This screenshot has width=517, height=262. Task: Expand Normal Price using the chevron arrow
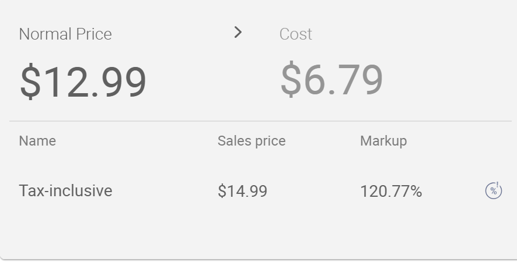coord(237,32)
